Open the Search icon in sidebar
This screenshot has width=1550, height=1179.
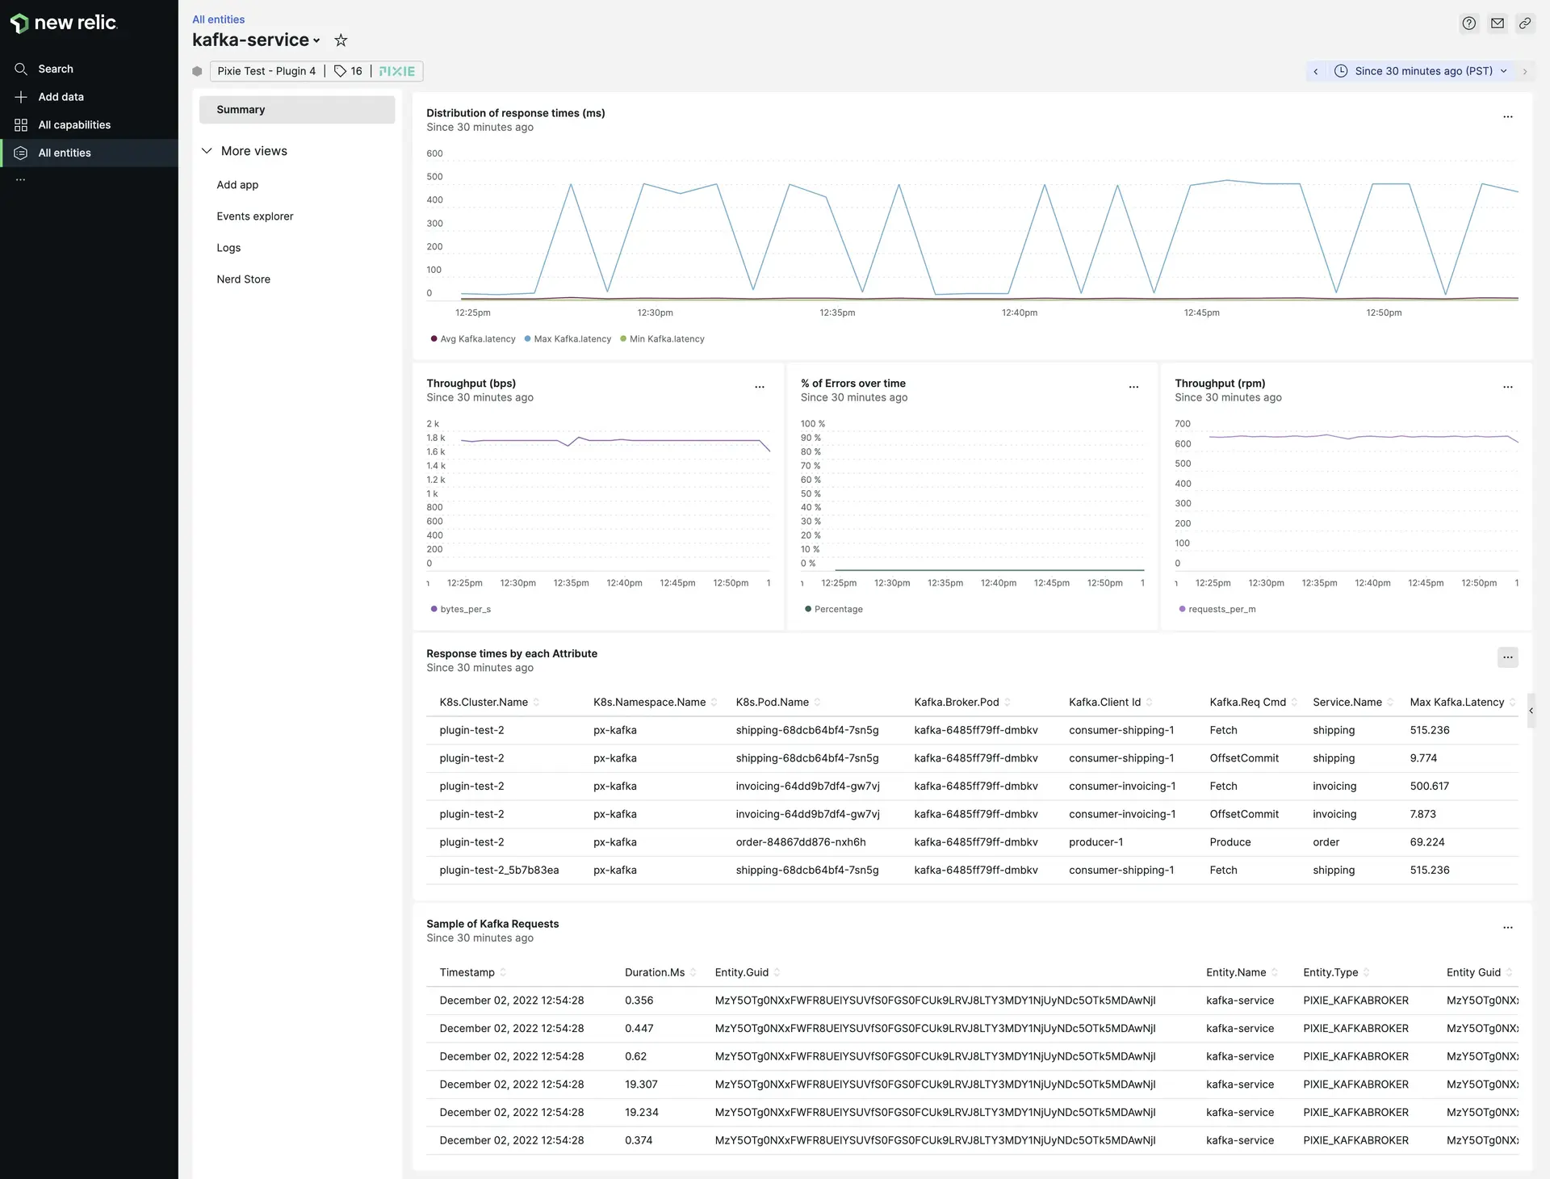pos(21,69)
